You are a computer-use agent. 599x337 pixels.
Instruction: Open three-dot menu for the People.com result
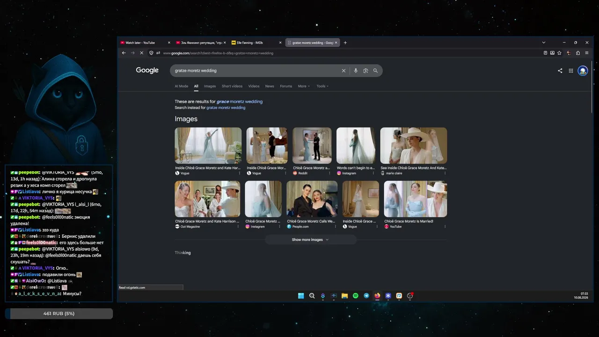pyautogui.click(x=335, y=227)
